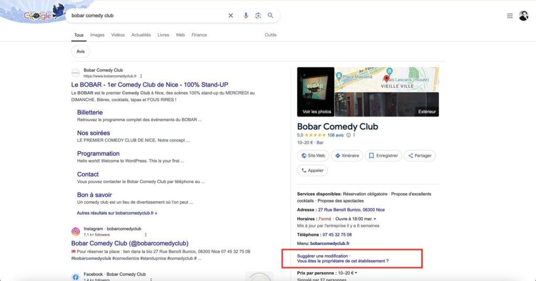
Task: Share the listing with the Partager button
Action: pos(419,156)
